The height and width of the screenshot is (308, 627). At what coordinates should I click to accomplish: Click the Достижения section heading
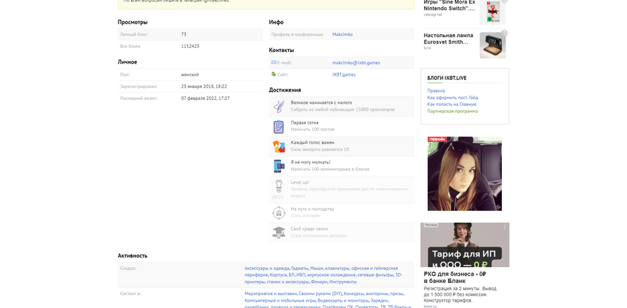tap(285, 90)
